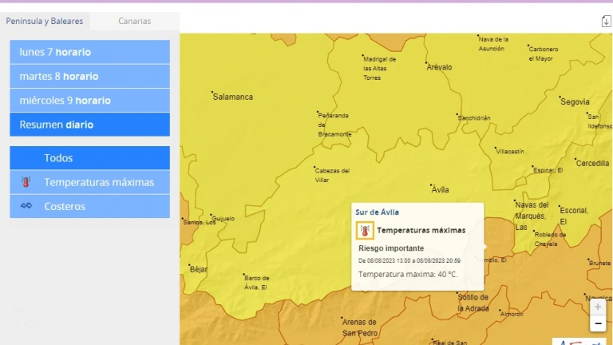613x345 pixels.
Task: Show the martes 8 hourly forecast
Action: tap(89, 76)
